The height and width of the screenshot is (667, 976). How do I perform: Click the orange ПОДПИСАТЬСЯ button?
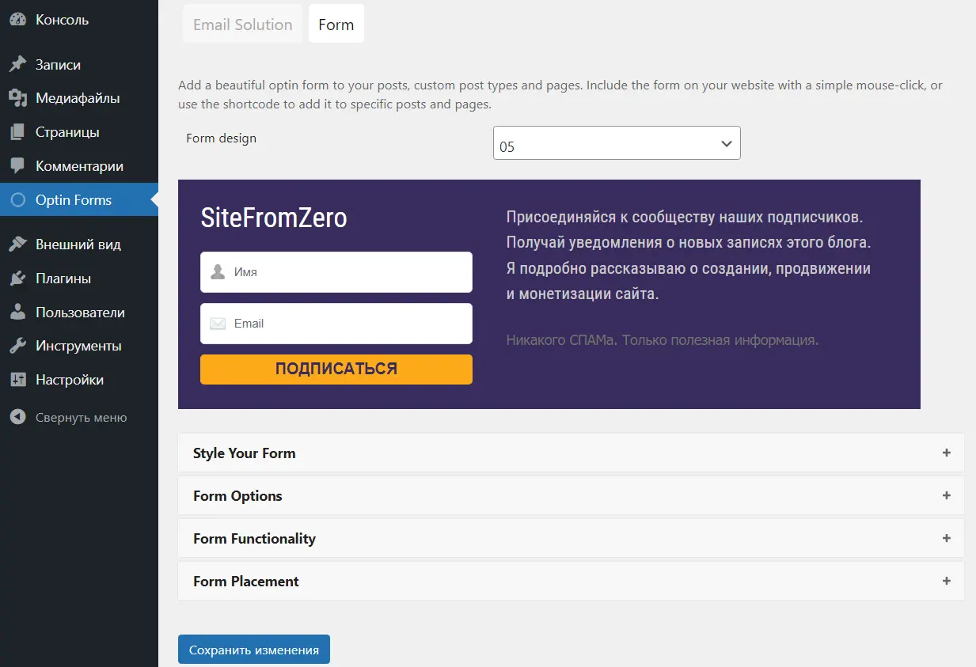336,369
